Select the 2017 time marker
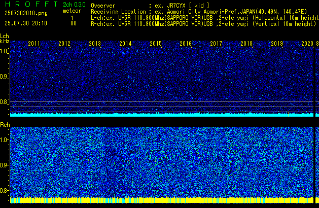319x208 pixels. (x=216, y=44)
